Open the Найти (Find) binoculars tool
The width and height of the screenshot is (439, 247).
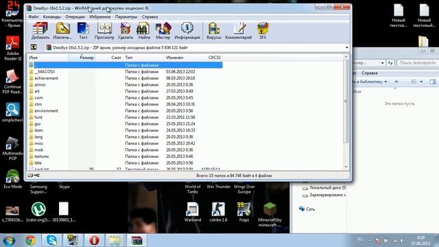[144, 30]
